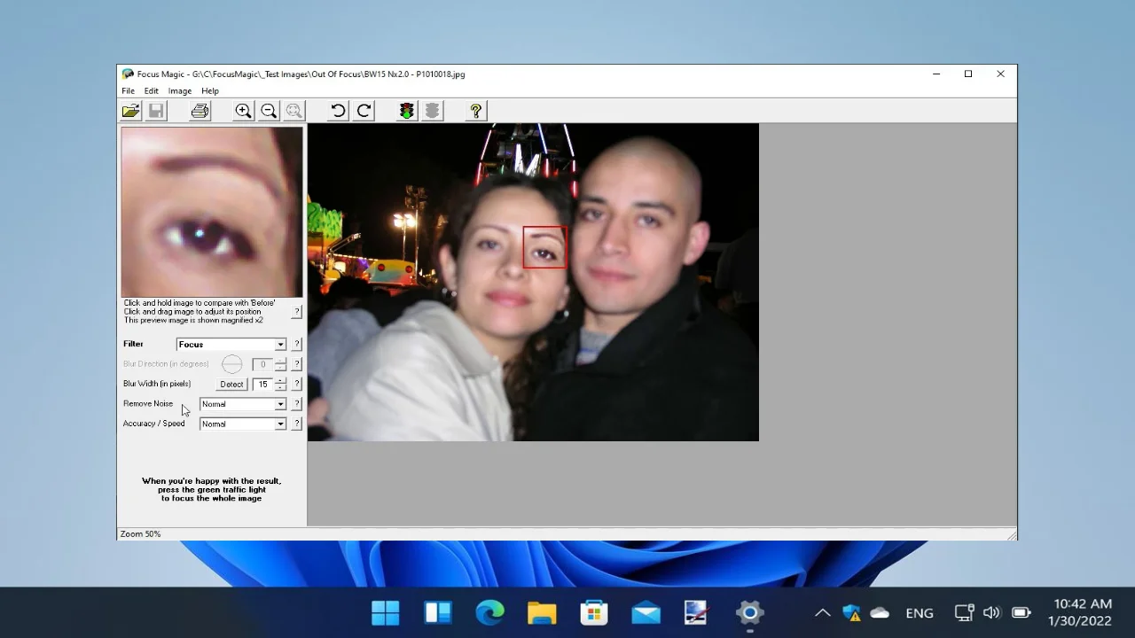This screenshot has height=638, width=1135.
Task: Click the grayed zoom-to-fit magnifier icon
Action: tap(294, 111)
